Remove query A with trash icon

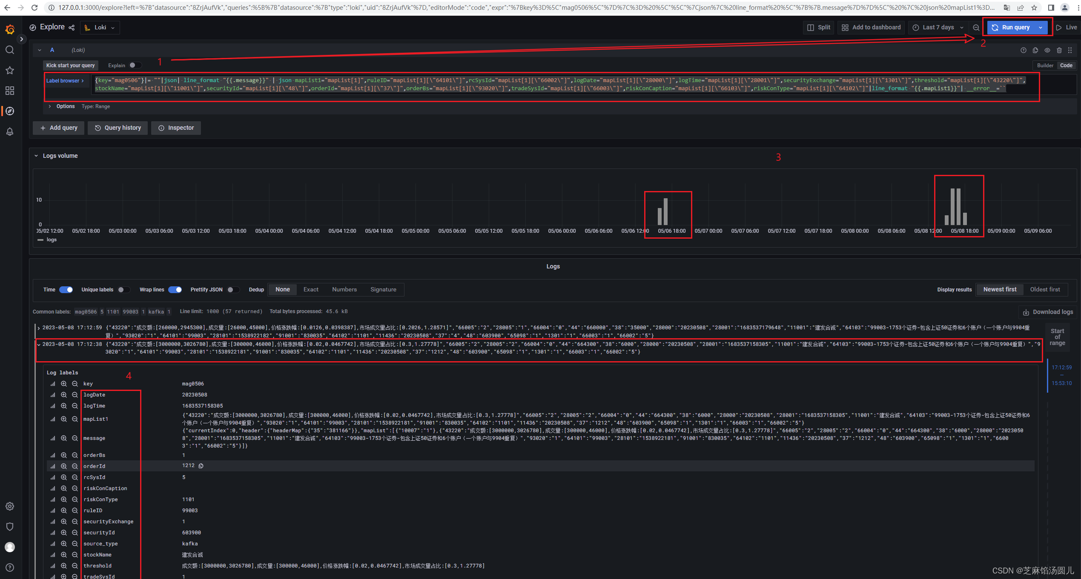point(1059,50)
